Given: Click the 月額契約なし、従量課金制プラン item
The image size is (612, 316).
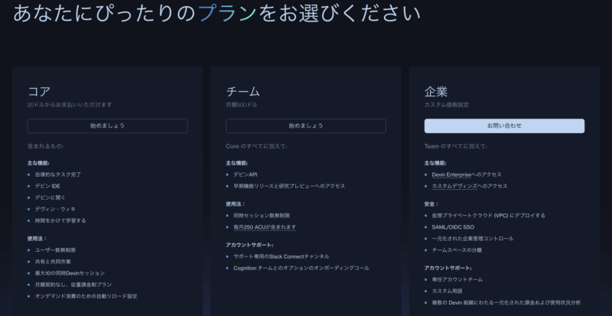Looking at the screenshot, I should pos(73,285).
